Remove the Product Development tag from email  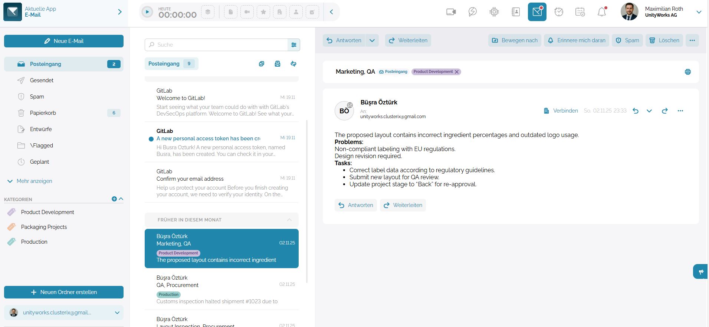pyautogui.click(x=457, y=72)
